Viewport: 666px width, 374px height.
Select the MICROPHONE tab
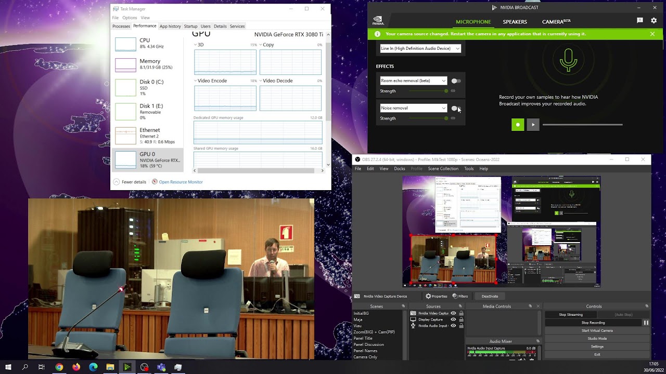click(473, 22)
